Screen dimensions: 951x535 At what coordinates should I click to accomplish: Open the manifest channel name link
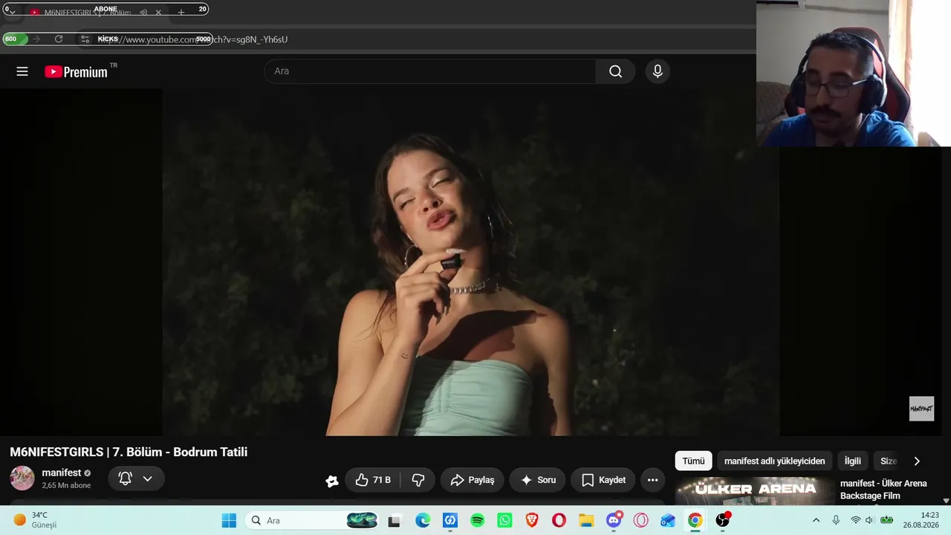coord(62,473)
